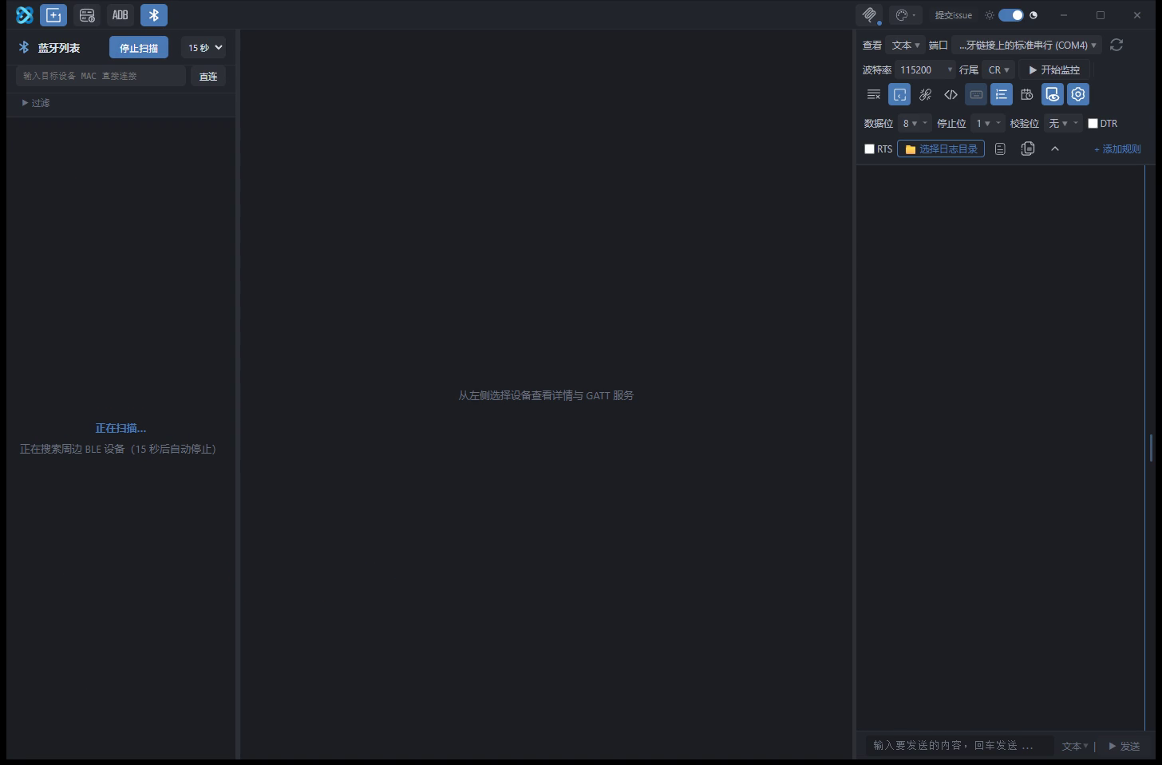Viewport: 1162px width, 765px height.
Task: Click the code brackets hex view icon
Action: pyautogui.click(x=951, y=94)
